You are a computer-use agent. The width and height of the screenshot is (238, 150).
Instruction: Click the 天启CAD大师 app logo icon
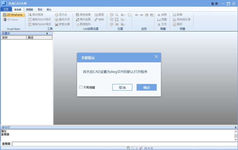(x=4, y=3)
